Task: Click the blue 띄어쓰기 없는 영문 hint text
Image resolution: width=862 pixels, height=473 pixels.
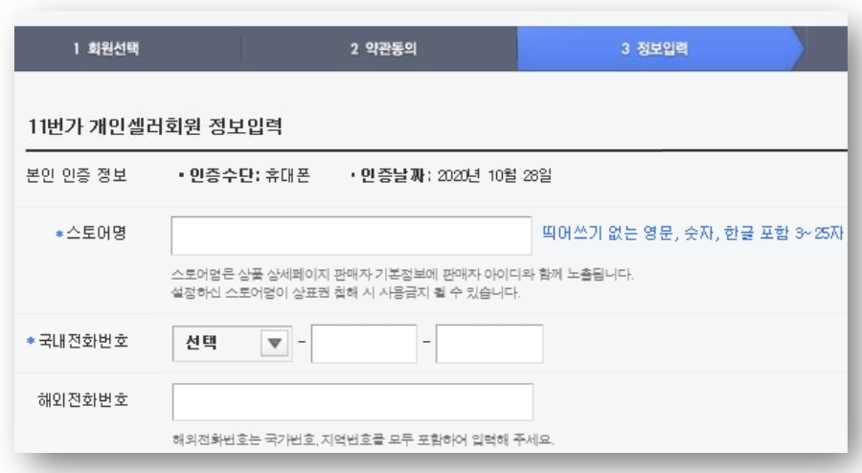Action: 692,233
